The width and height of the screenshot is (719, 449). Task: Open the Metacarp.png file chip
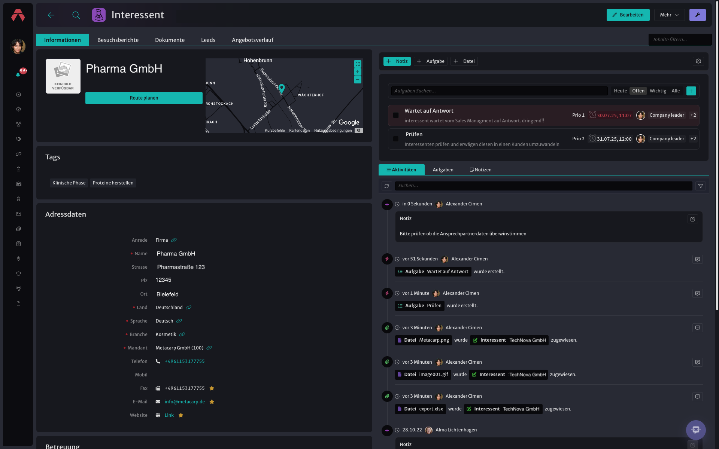[x=423, y=340]
